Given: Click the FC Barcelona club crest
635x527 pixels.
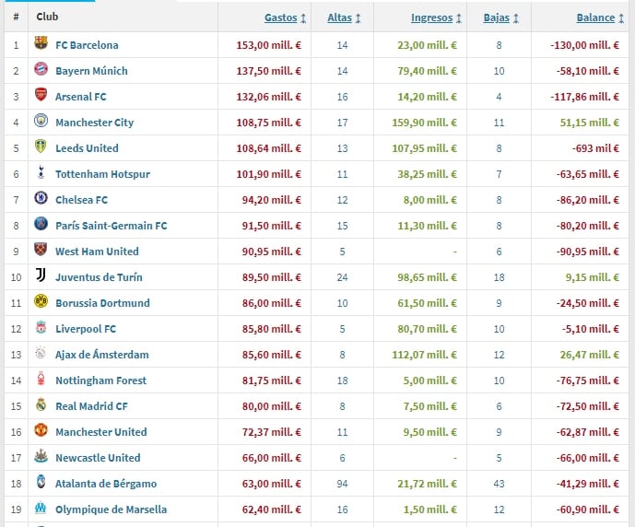Looking at the screenshot, I should [41, 43].
